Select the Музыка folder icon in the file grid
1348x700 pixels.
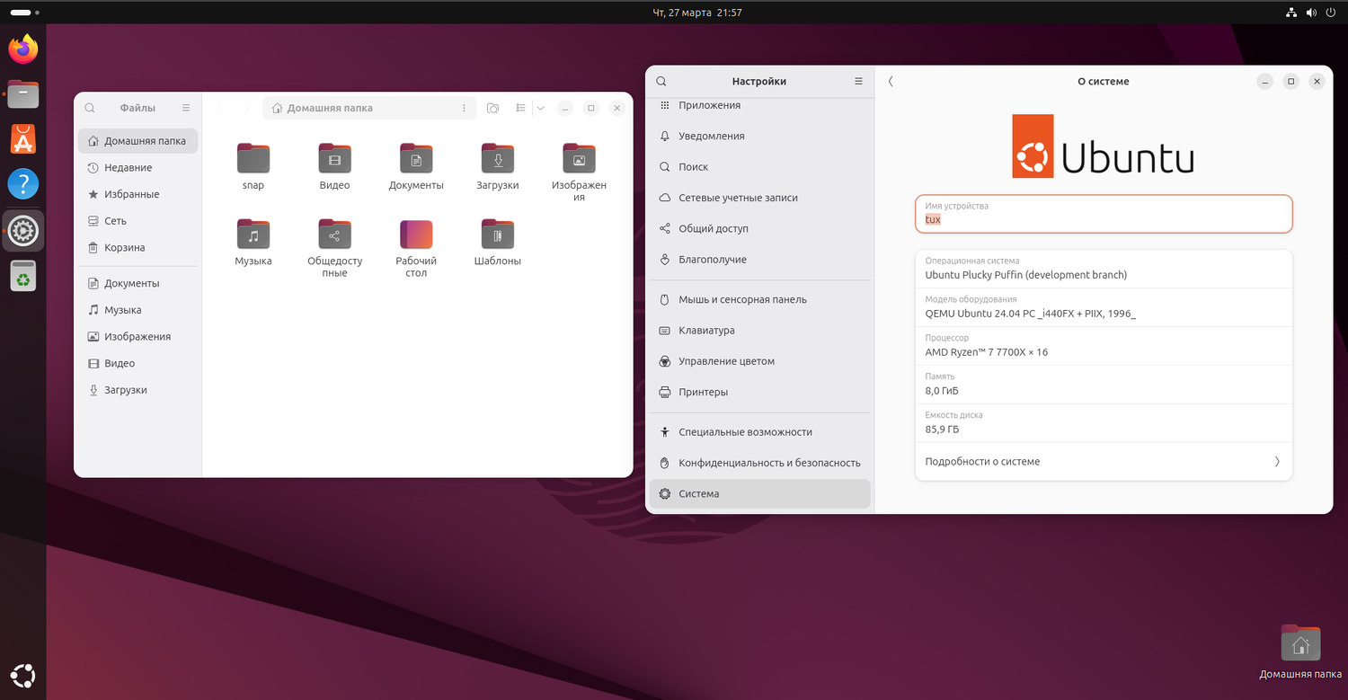click(253, 234)
